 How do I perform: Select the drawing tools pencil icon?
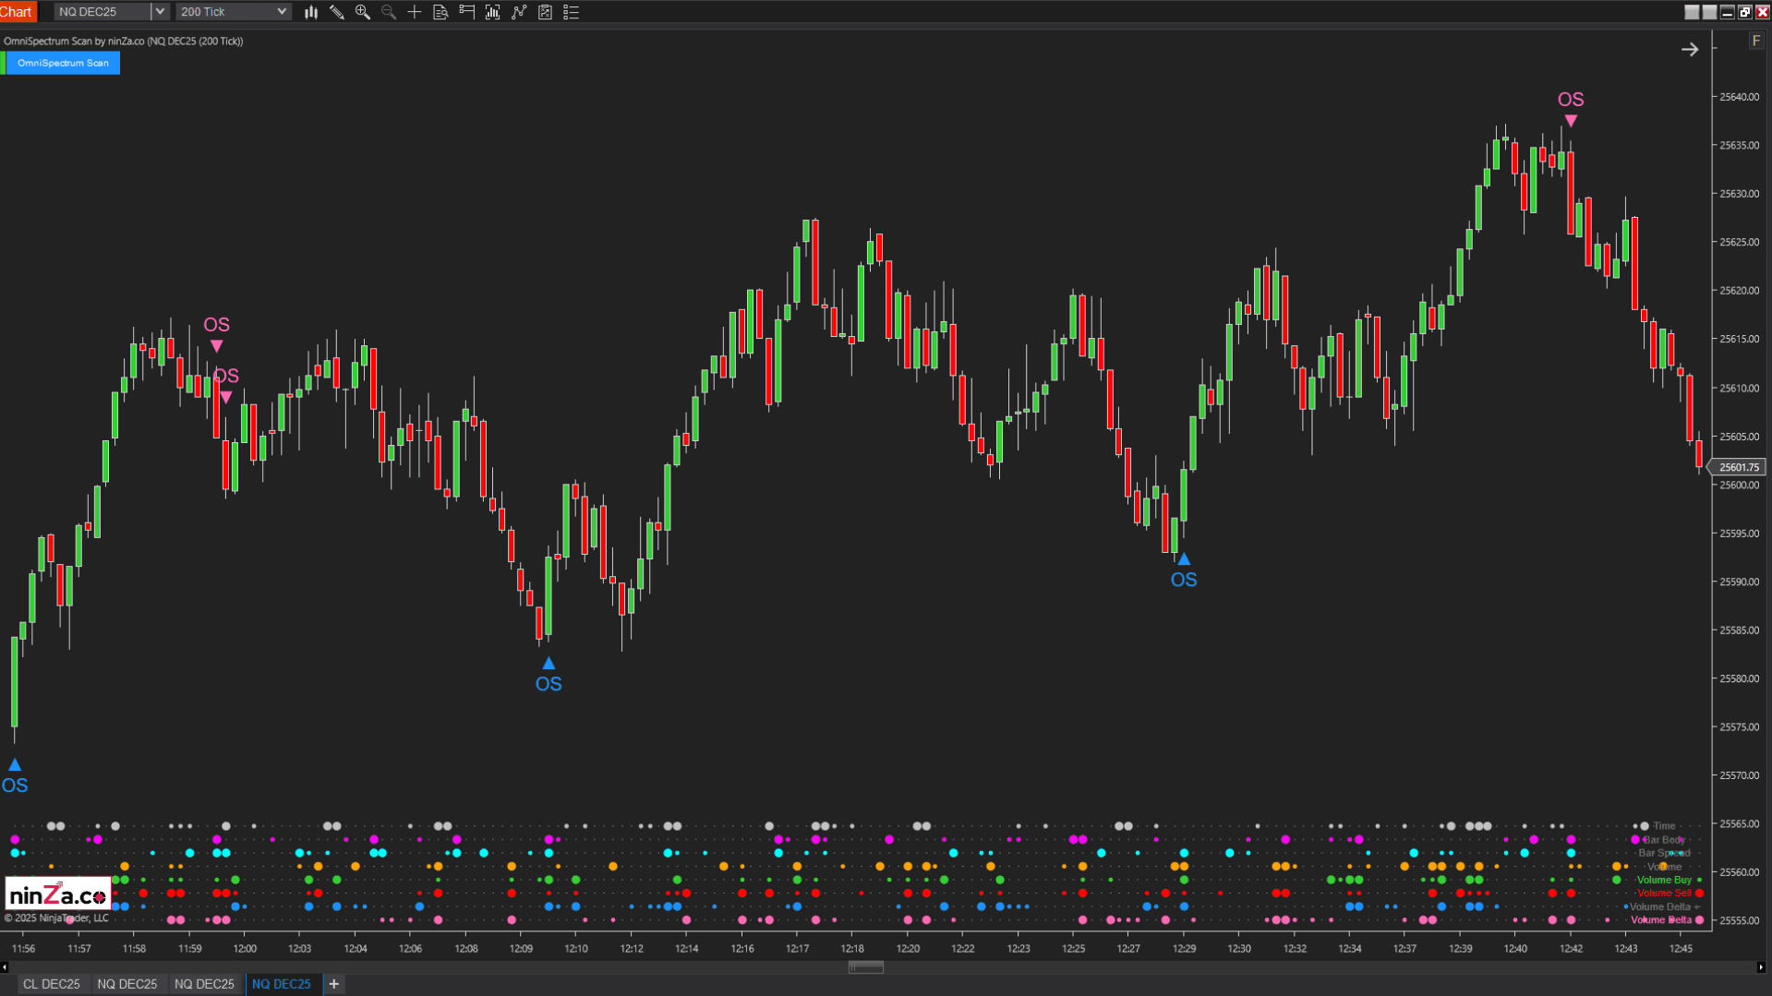pyautogui.click(x=337, y=12)
